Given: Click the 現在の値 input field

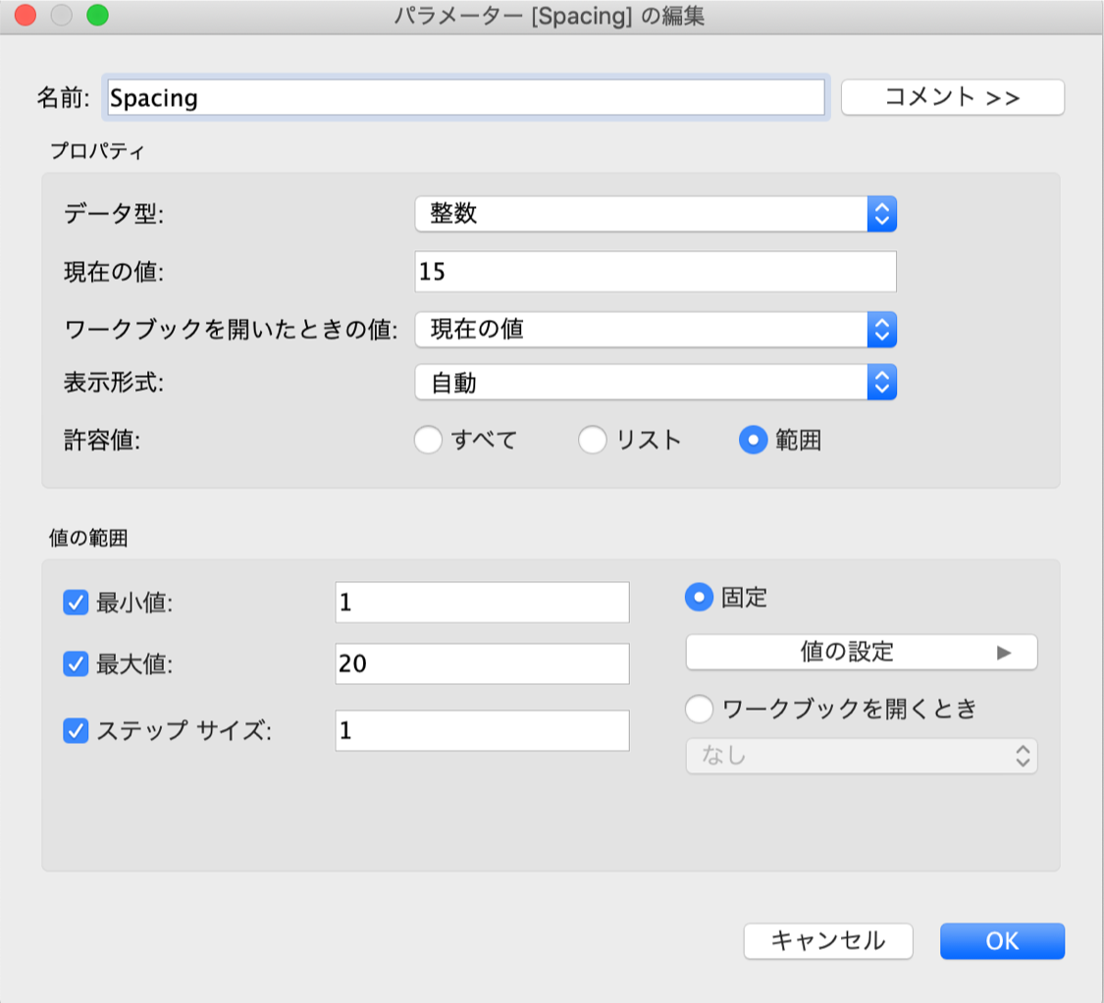Looking at the screenshot, I should pyautogui.click(x=656, y=272).
